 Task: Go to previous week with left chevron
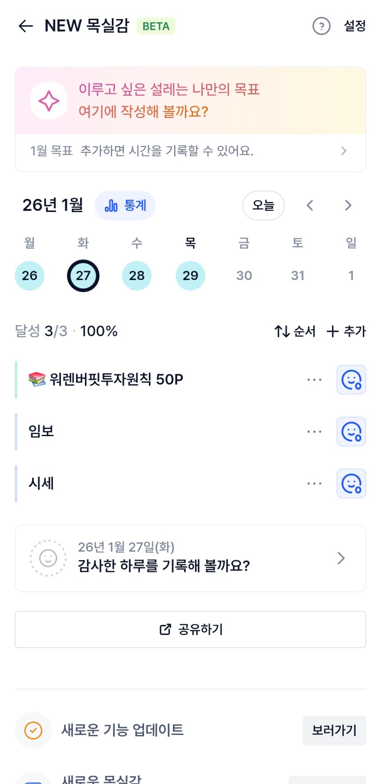pos(310,206)
